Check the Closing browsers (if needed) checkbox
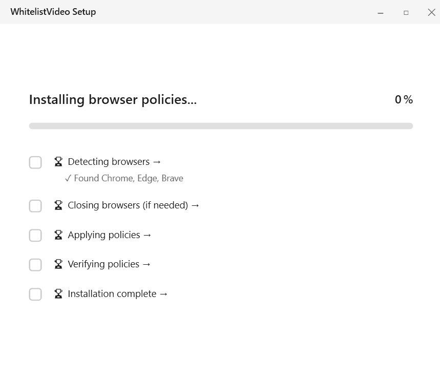Viewport: 440px width, 381px height. pos(35,206)
